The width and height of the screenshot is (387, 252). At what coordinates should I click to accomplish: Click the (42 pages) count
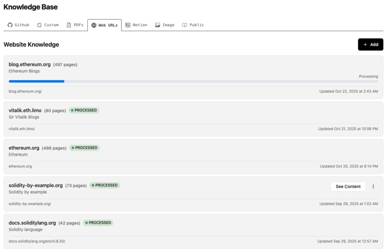69,223
